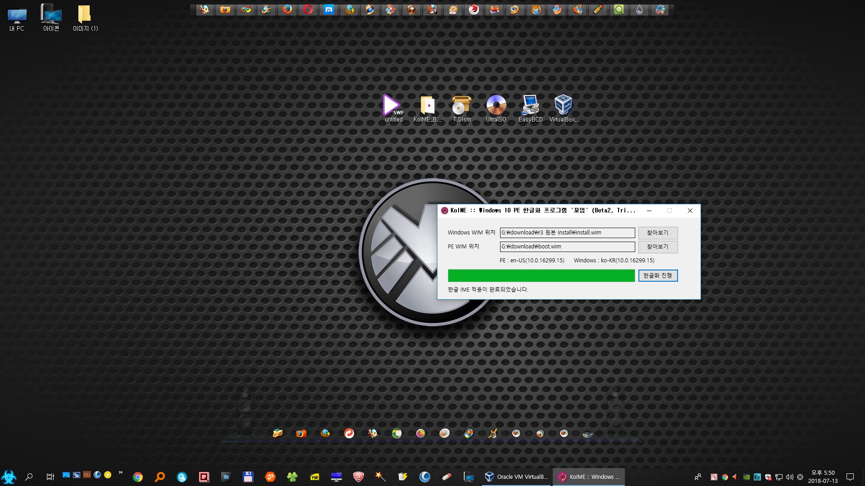865x486 pixels.
Task: Click PE : en-US(10.0.16299.15) text
Action: (x=532, y=261)
